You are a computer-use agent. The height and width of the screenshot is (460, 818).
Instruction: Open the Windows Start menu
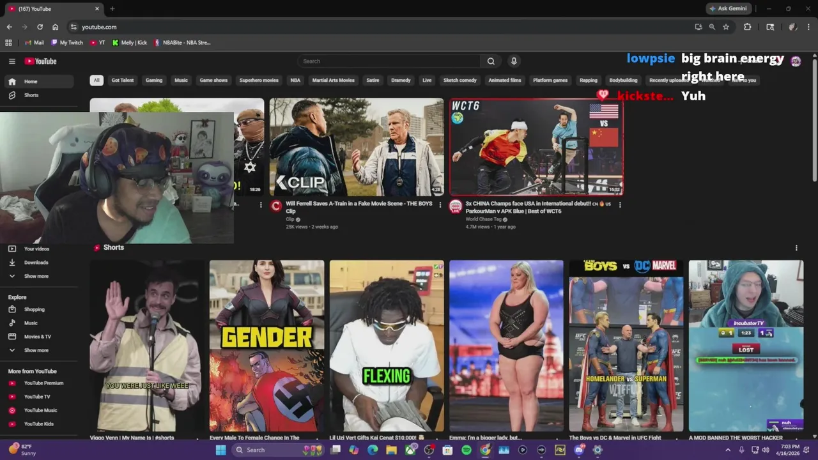tap(220, 450)
